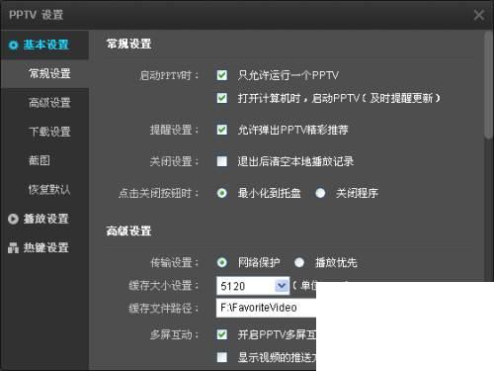Click the gear icon beside 基本设置
The height and width of the screenshot is (371, 494).
tap(13, 45)
